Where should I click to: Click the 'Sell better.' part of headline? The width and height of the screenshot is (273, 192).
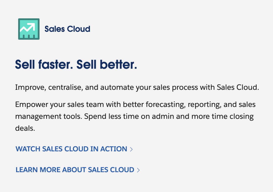[107, 65]
